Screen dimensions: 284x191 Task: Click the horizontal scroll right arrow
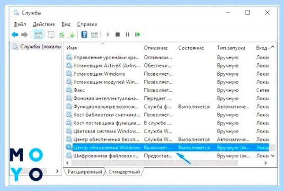pos(266,163)
